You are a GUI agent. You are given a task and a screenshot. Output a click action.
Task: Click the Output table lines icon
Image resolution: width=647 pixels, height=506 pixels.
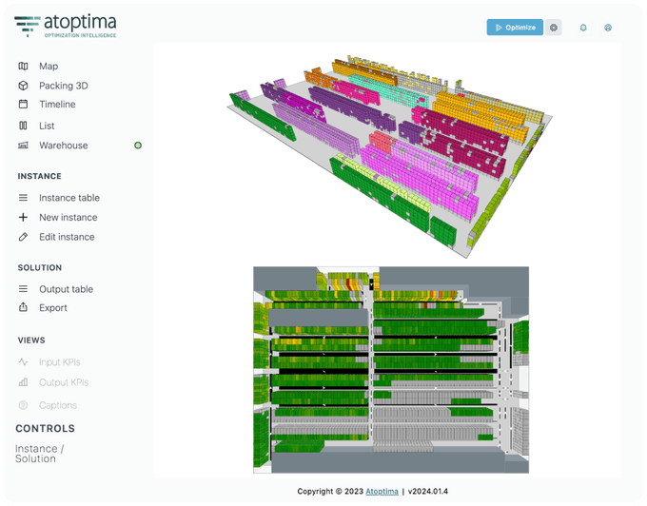point(23,289)
